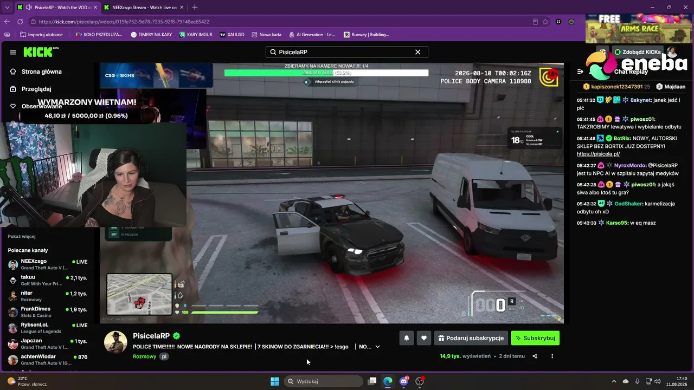Collapse the Chat Replay panel
Viewport: 694px width, 390px height.
coord(580,71)
